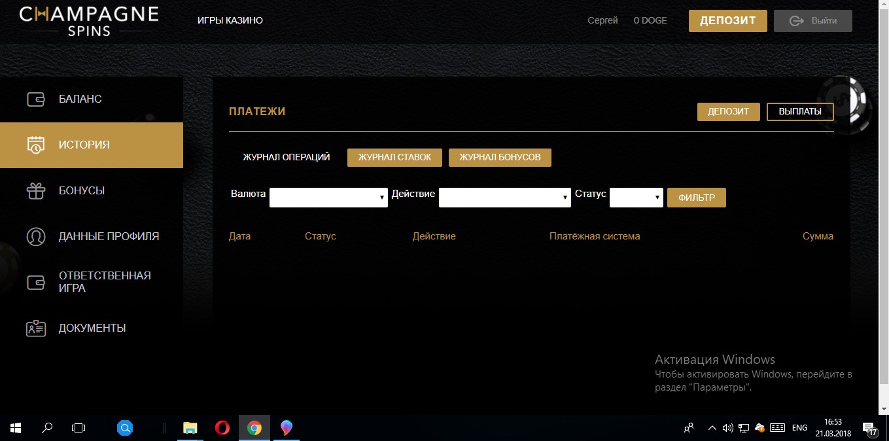Image resolution: width=889 pixels, height=441 pixels.
Task: Open Документы in the sidebar
Action: (x=92, y=328)
